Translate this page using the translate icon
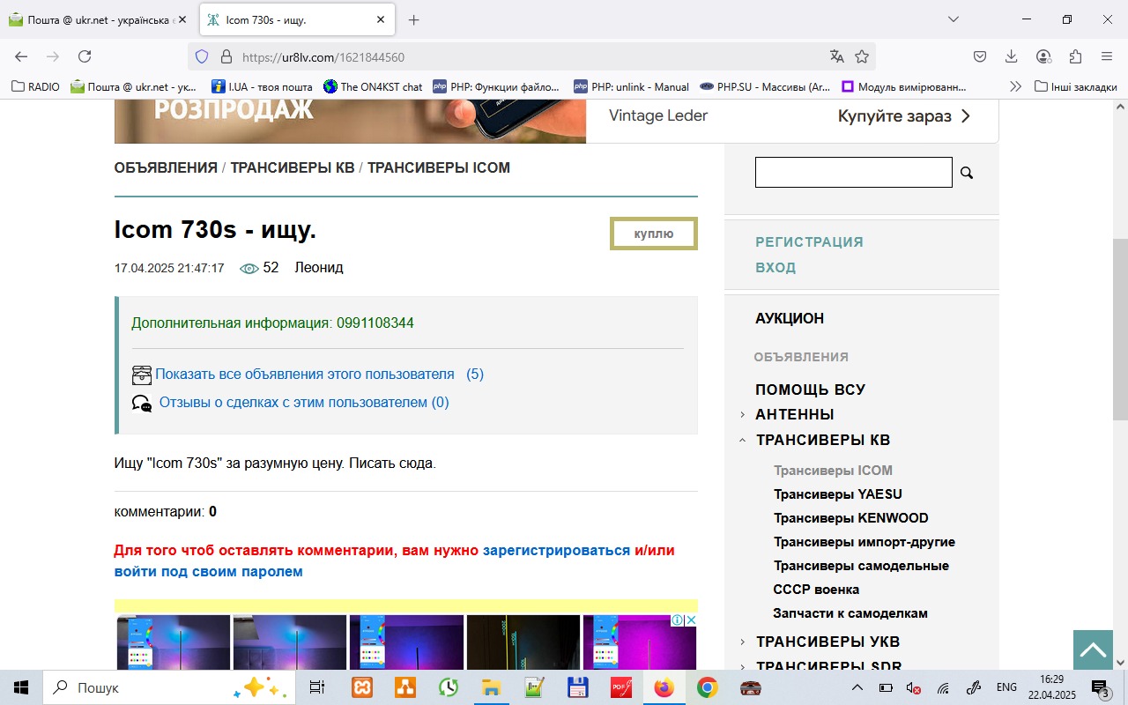This screenshot has height=705, width=1128. pyautogui.click(x=837, y=56)
